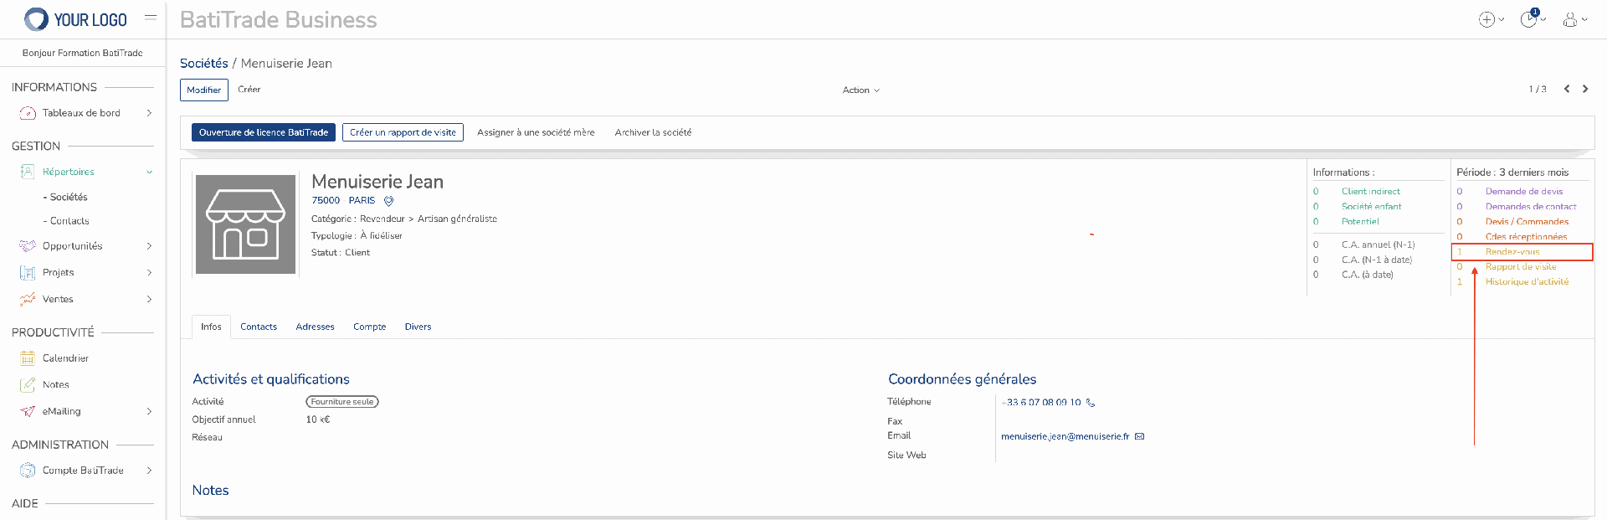Open the Action dropdown menu
1607x520 pixels.
[x=860, y=90]
